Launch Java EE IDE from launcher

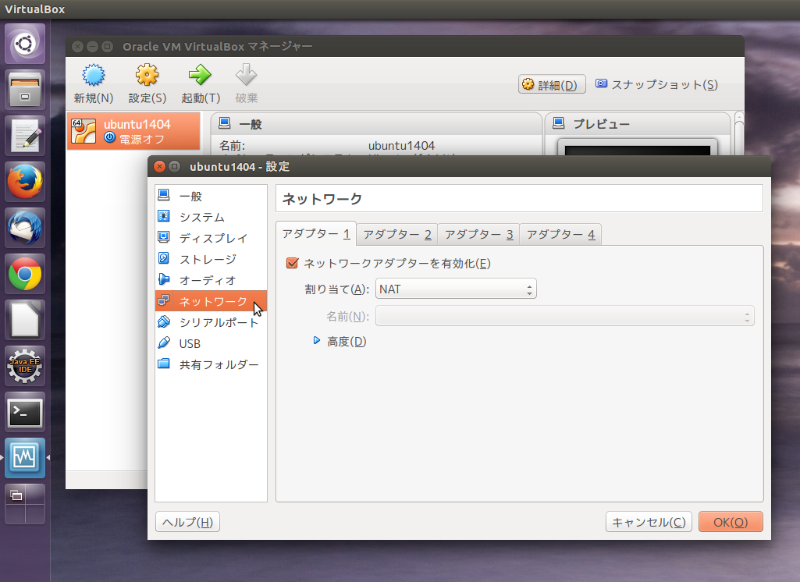coord(25,366)
